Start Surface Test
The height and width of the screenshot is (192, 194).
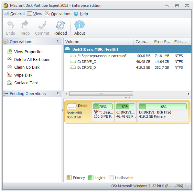(x=26, y=83)
